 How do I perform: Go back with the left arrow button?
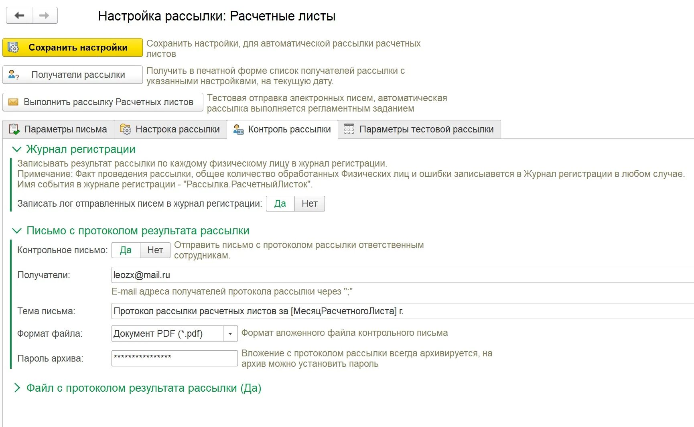click(x=19, y=16)
